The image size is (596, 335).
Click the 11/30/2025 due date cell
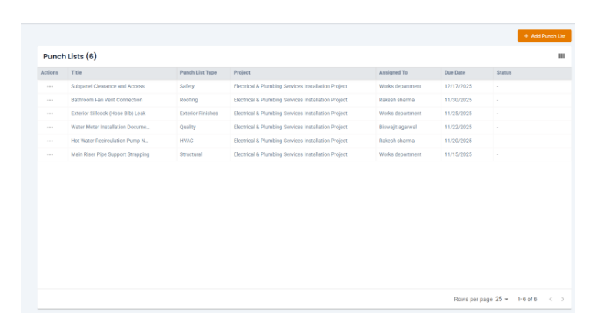458,100
